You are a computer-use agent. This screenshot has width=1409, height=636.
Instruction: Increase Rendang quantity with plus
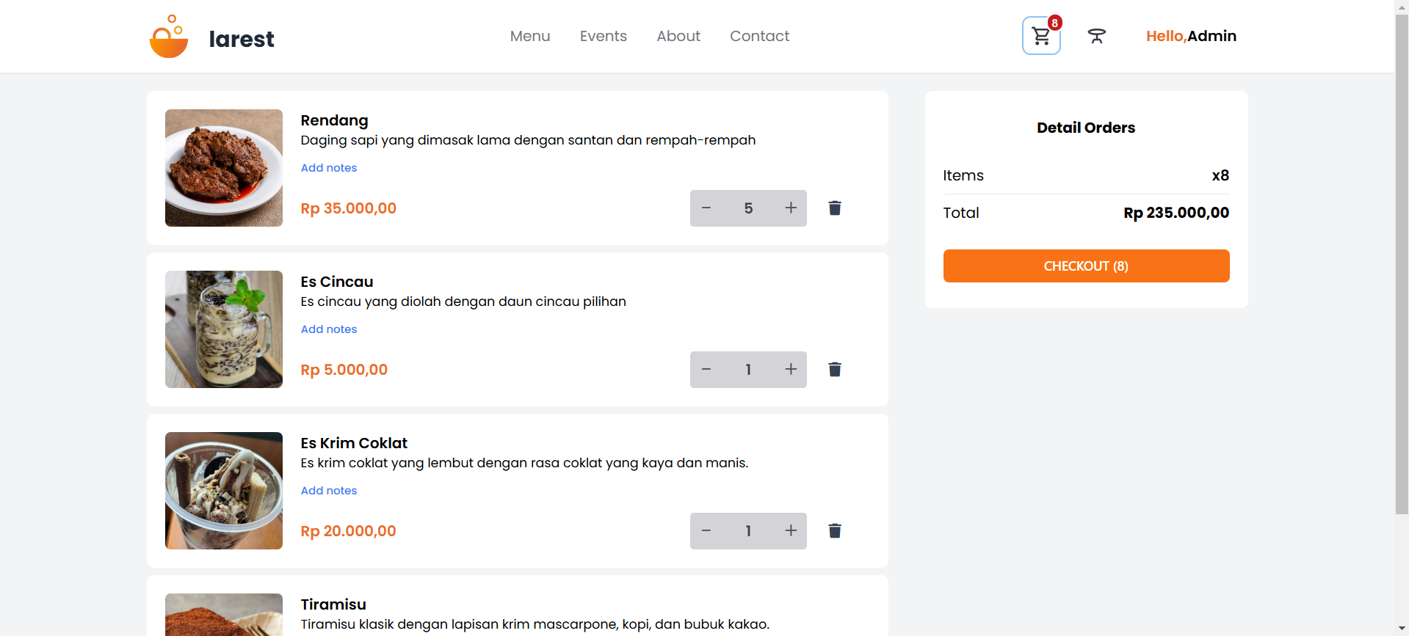click(x=790, y=208)
